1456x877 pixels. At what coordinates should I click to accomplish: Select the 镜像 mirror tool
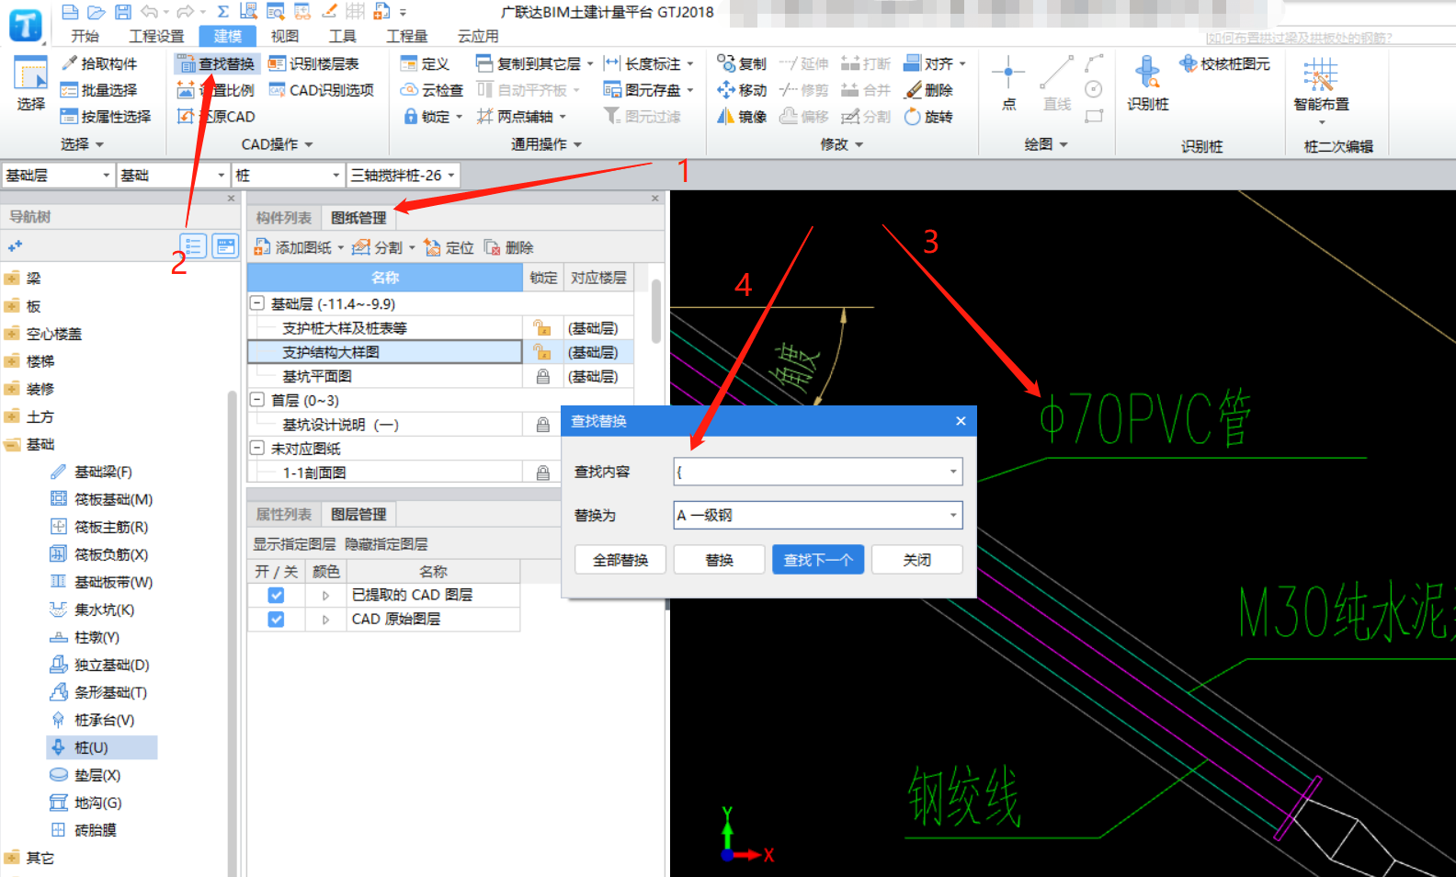point(742,117)
